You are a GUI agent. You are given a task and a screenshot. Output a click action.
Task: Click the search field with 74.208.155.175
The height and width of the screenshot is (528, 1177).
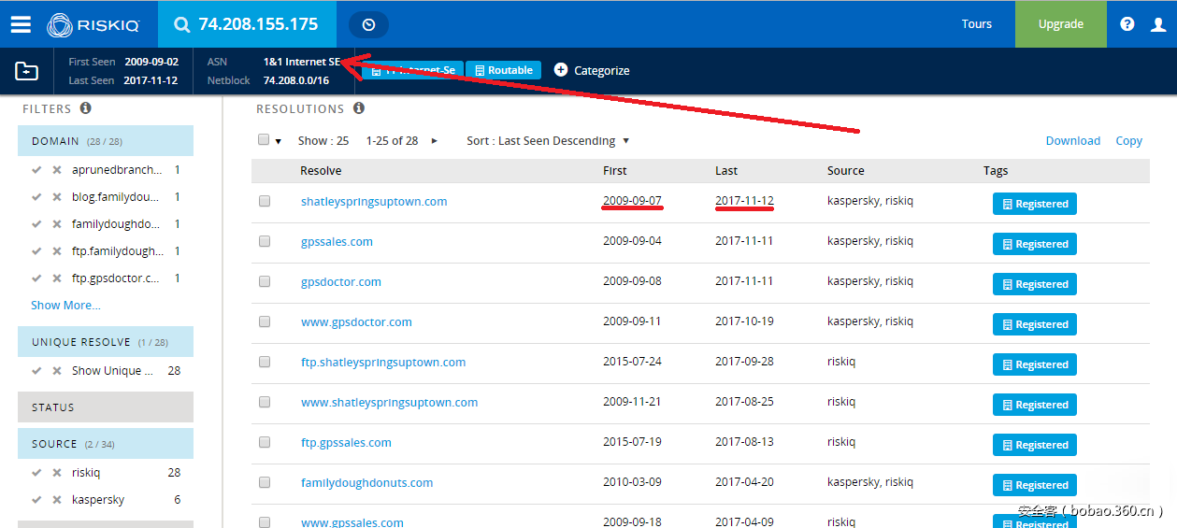[x=258, y=24]
